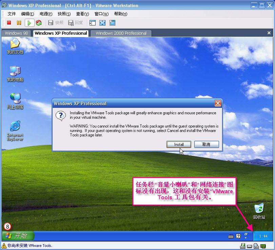Viewport: 275px width, 250px height.
Task: Switch to Windows 98 tab
Action: coord(16,33)
